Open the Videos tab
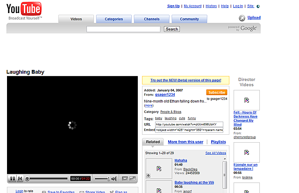The image size is (299, 193). tap(76, 19)
